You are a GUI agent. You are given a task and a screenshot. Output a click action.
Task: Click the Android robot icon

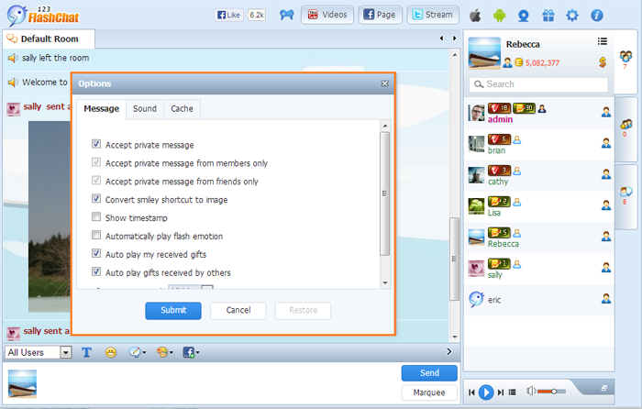point(499,16)
